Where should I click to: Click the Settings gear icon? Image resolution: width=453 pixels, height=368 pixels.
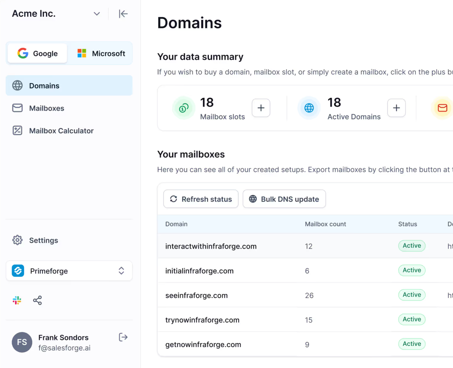click(x=17, y=240)
